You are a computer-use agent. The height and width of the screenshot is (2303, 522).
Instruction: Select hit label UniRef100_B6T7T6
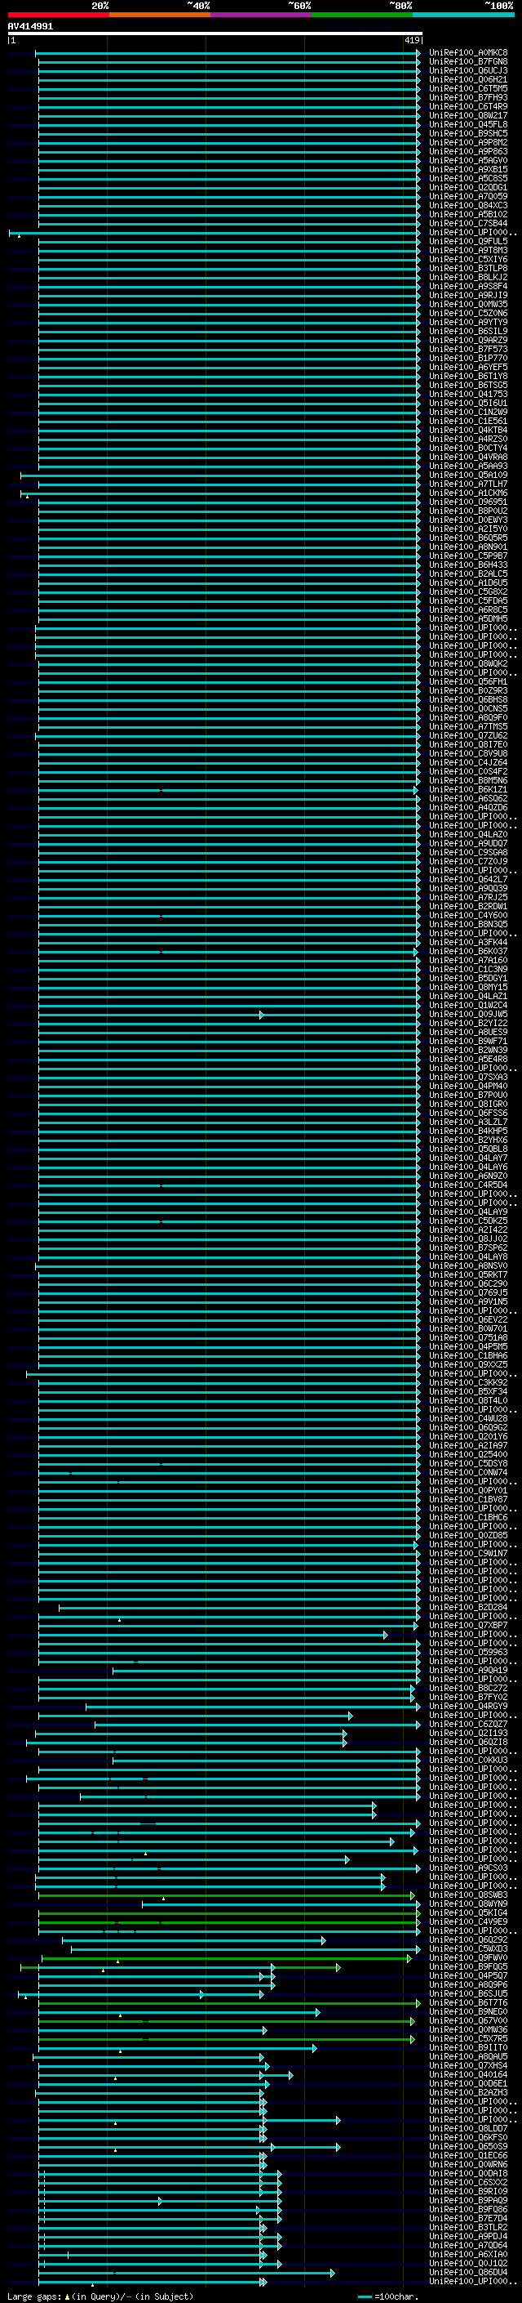point(467,2003)
